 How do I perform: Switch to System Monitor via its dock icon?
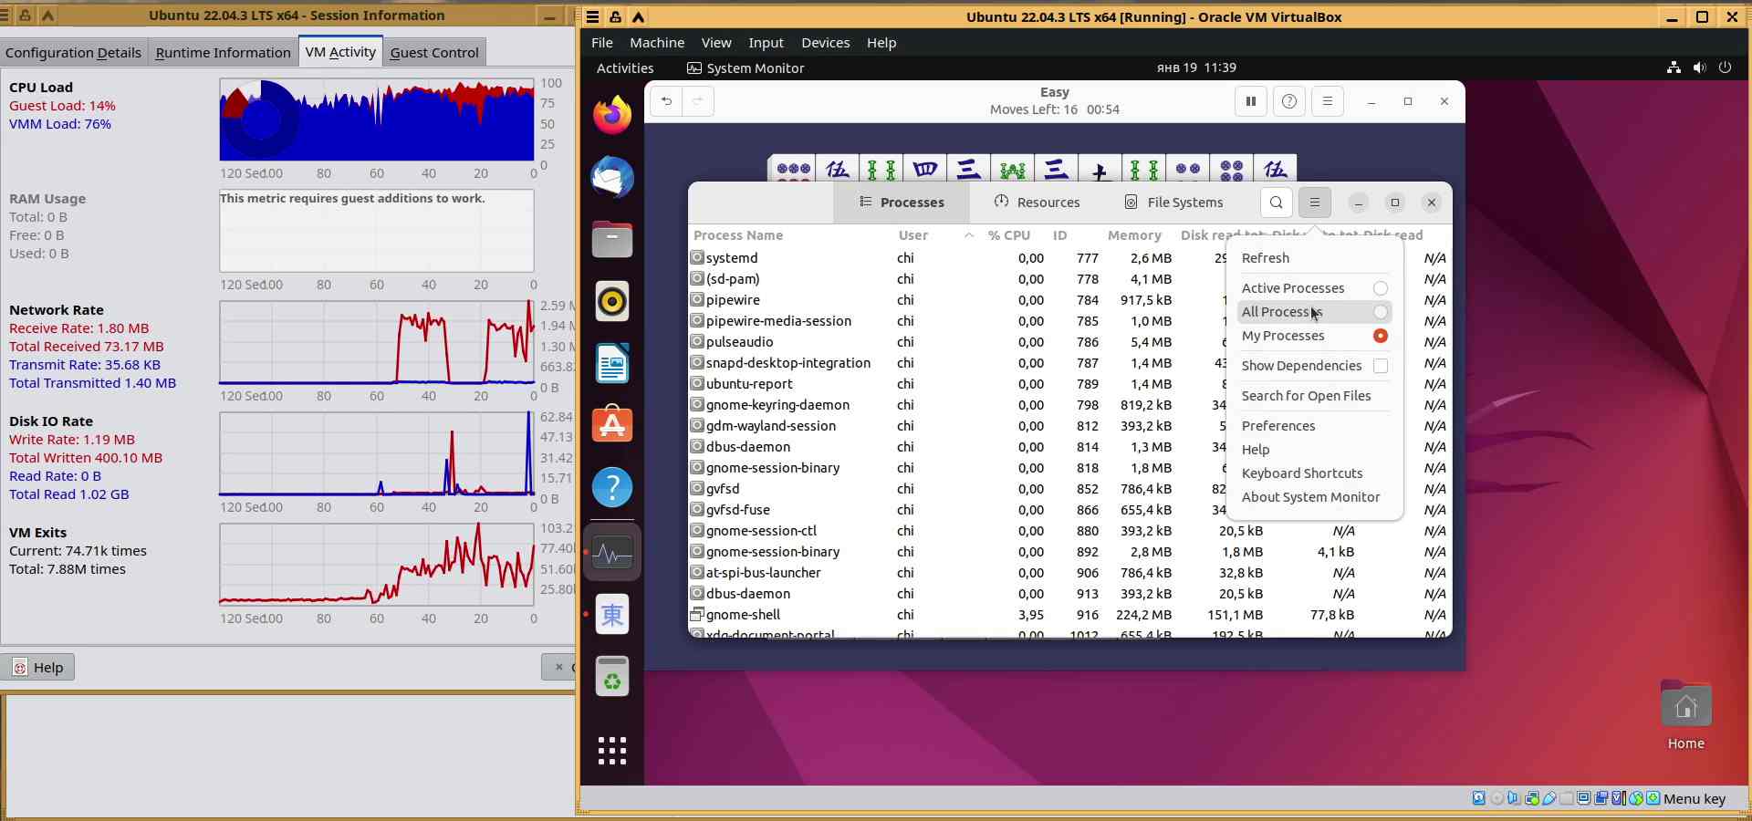[612, 553]
